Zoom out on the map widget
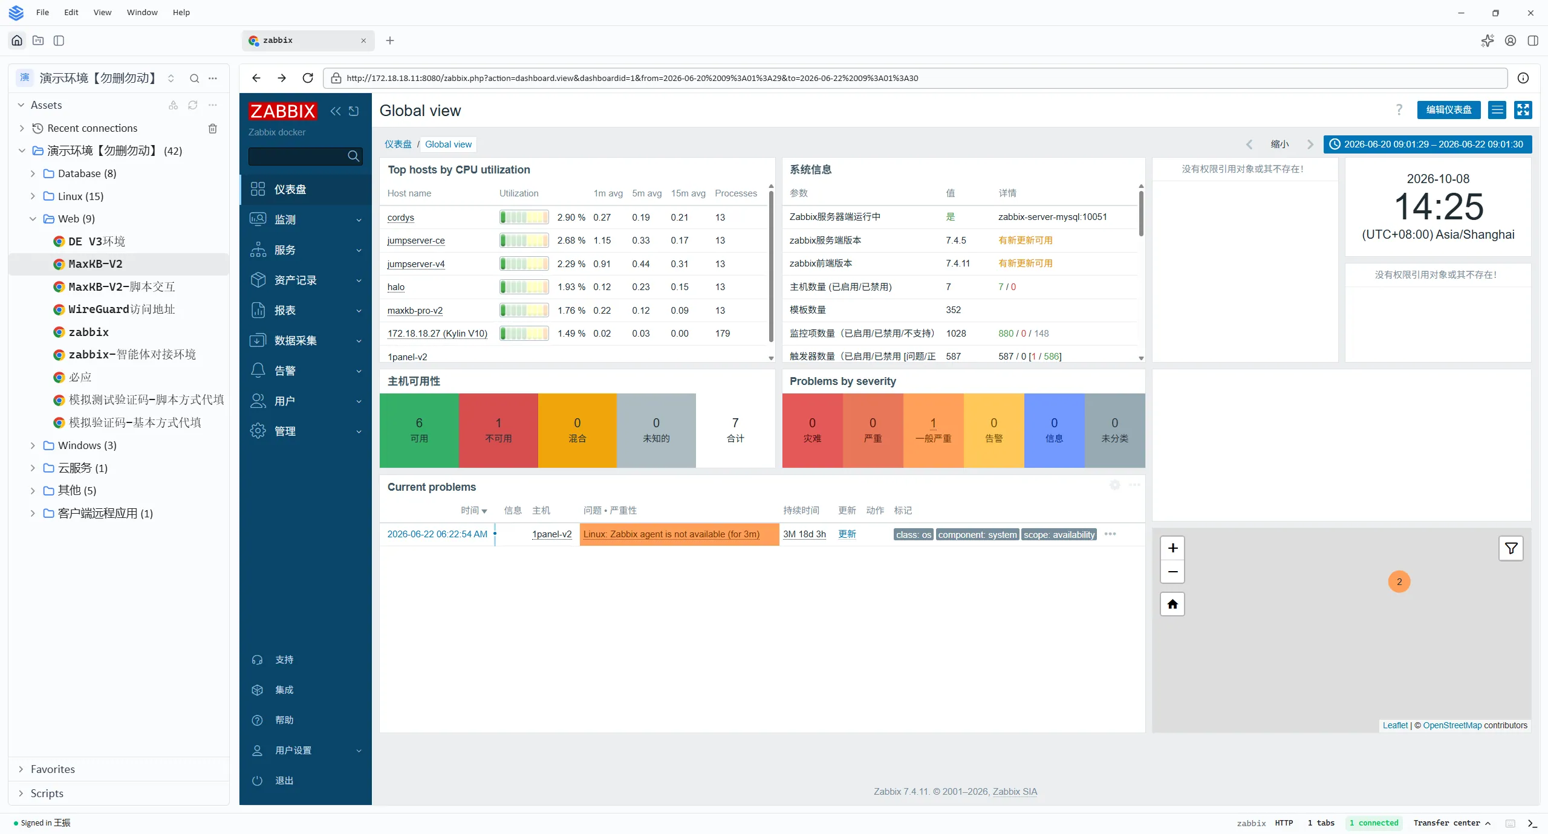Viewport: 1548px width, 834px height. 1172,572
